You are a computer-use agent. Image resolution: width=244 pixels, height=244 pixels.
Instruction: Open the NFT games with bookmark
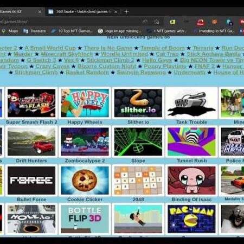(166, 31)
